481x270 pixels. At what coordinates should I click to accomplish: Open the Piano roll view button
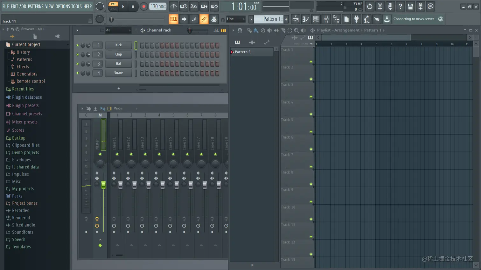tap(306, 19)
